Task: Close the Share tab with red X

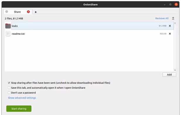Action: (x=28, y=12)
